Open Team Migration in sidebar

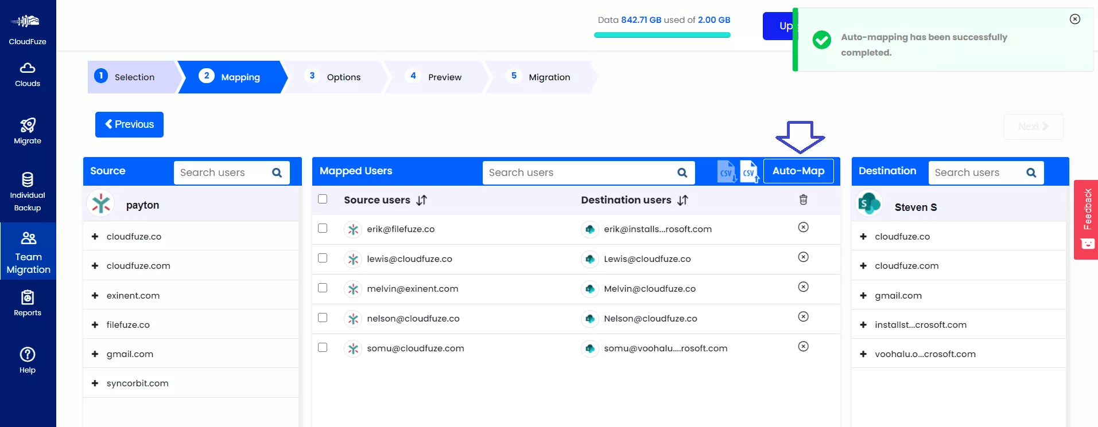tap(28, 252)
